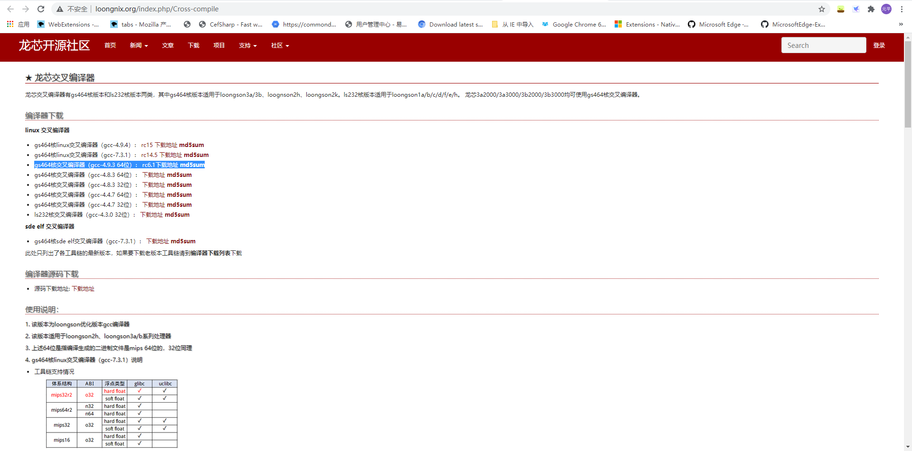Open the Microsoft Edge GitHub bookmark

pyautogui.click(x=718, y=24)
